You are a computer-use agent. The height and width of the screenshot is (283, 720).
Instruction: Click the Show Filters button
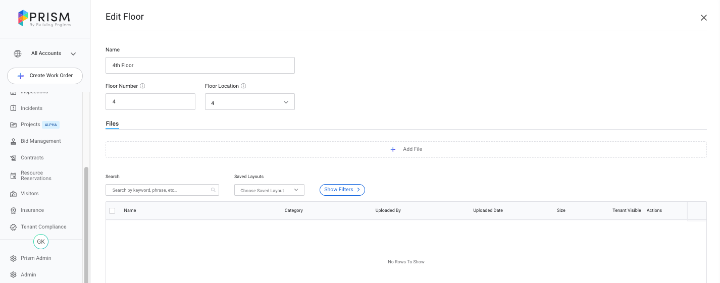click(342, 190)
